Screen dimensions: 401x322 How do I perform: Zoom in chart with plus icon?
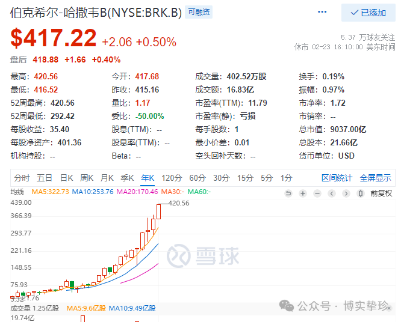point(303,193)
